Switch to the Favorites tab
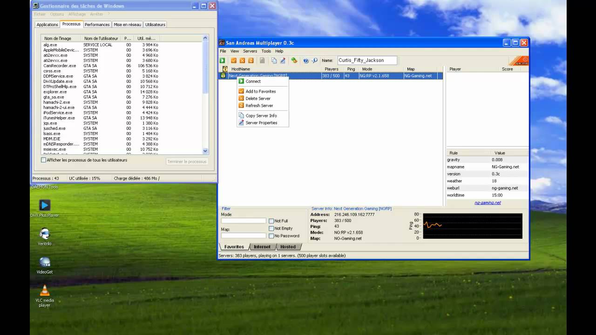The image size is (596, 335). (234, 247)
